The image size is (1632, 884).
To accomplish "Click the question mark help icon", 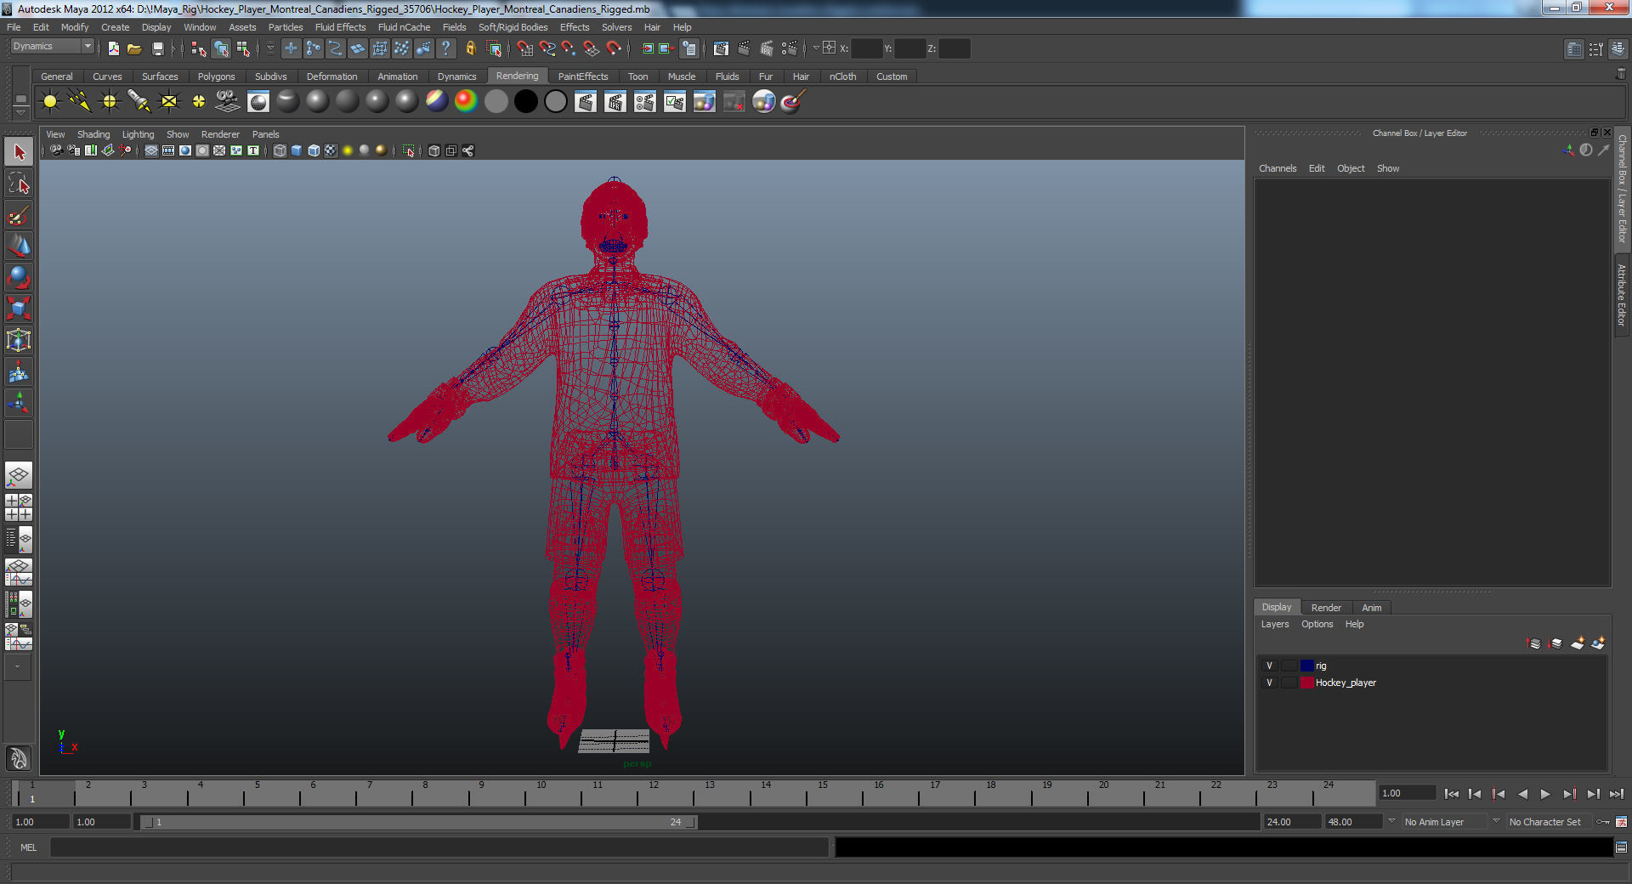I will tap(445, 48).
